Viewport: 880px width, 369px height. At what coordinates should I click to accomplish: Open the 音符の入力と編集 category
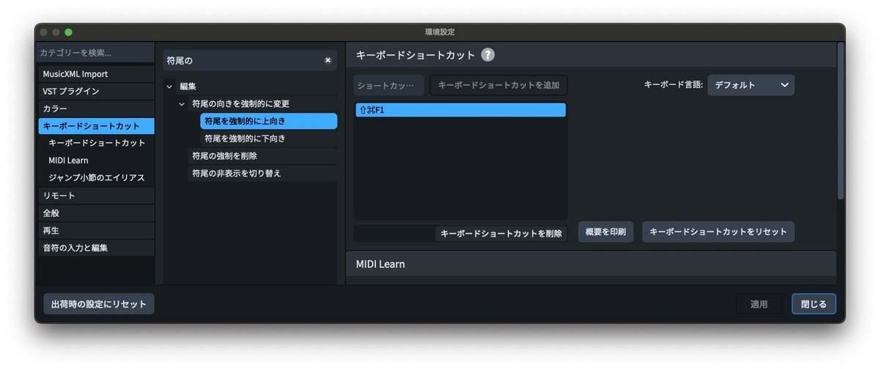[96, 248]
